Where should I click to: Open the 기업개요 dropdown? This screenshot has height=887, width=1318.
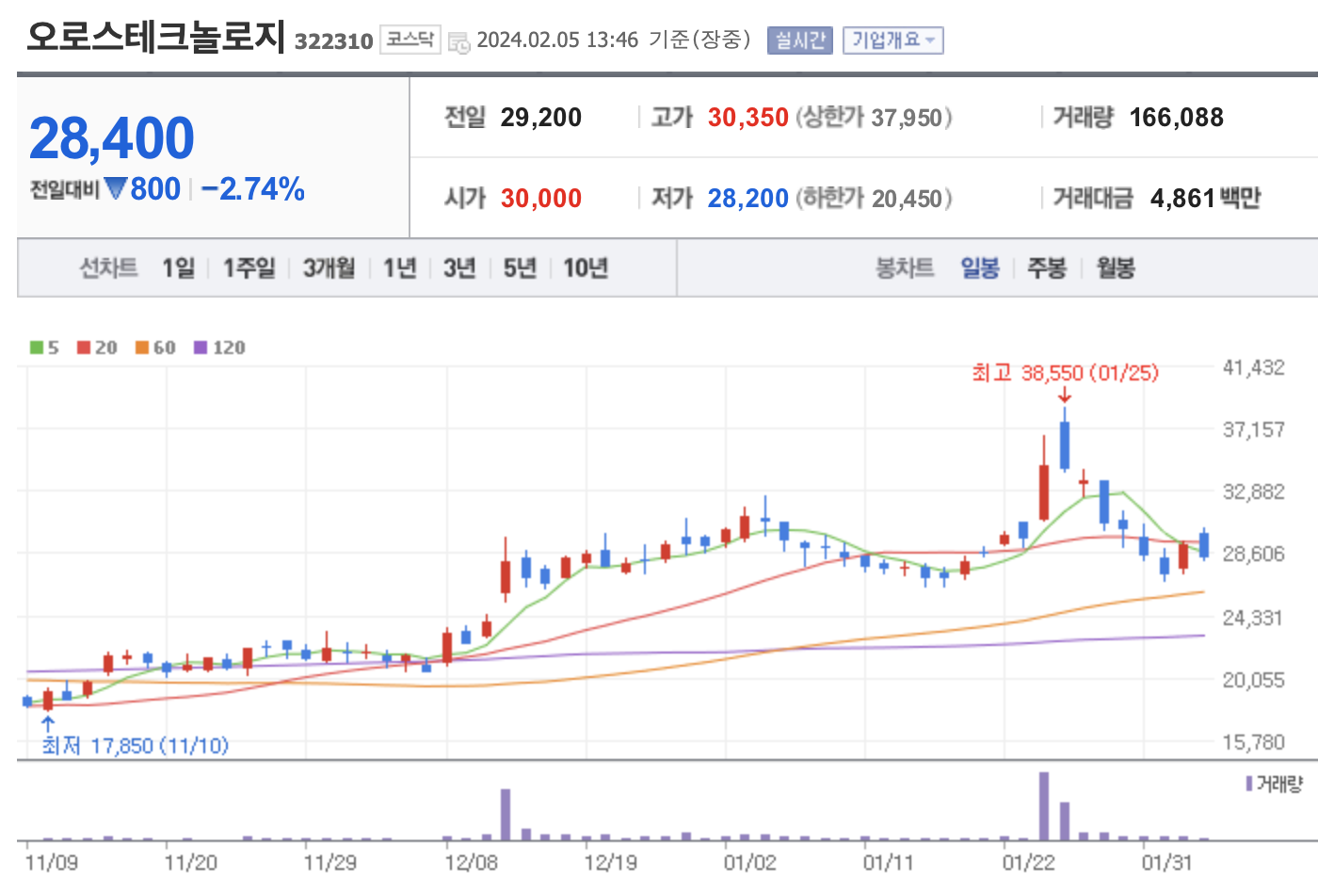[x=892, y=40]
